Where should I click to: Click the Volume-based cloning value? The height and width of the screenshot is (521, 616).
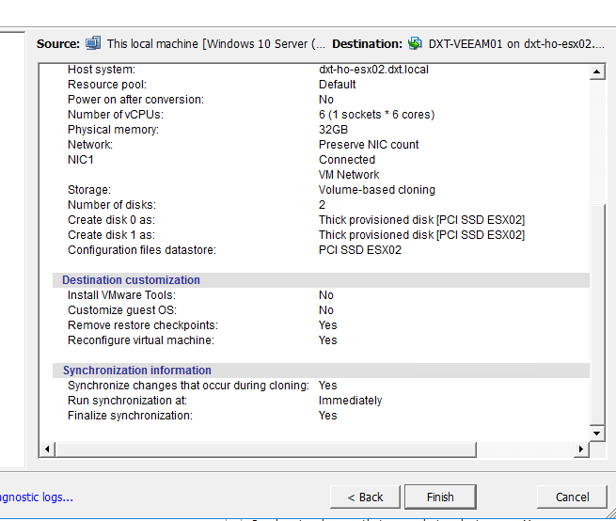tap(377, 190)
